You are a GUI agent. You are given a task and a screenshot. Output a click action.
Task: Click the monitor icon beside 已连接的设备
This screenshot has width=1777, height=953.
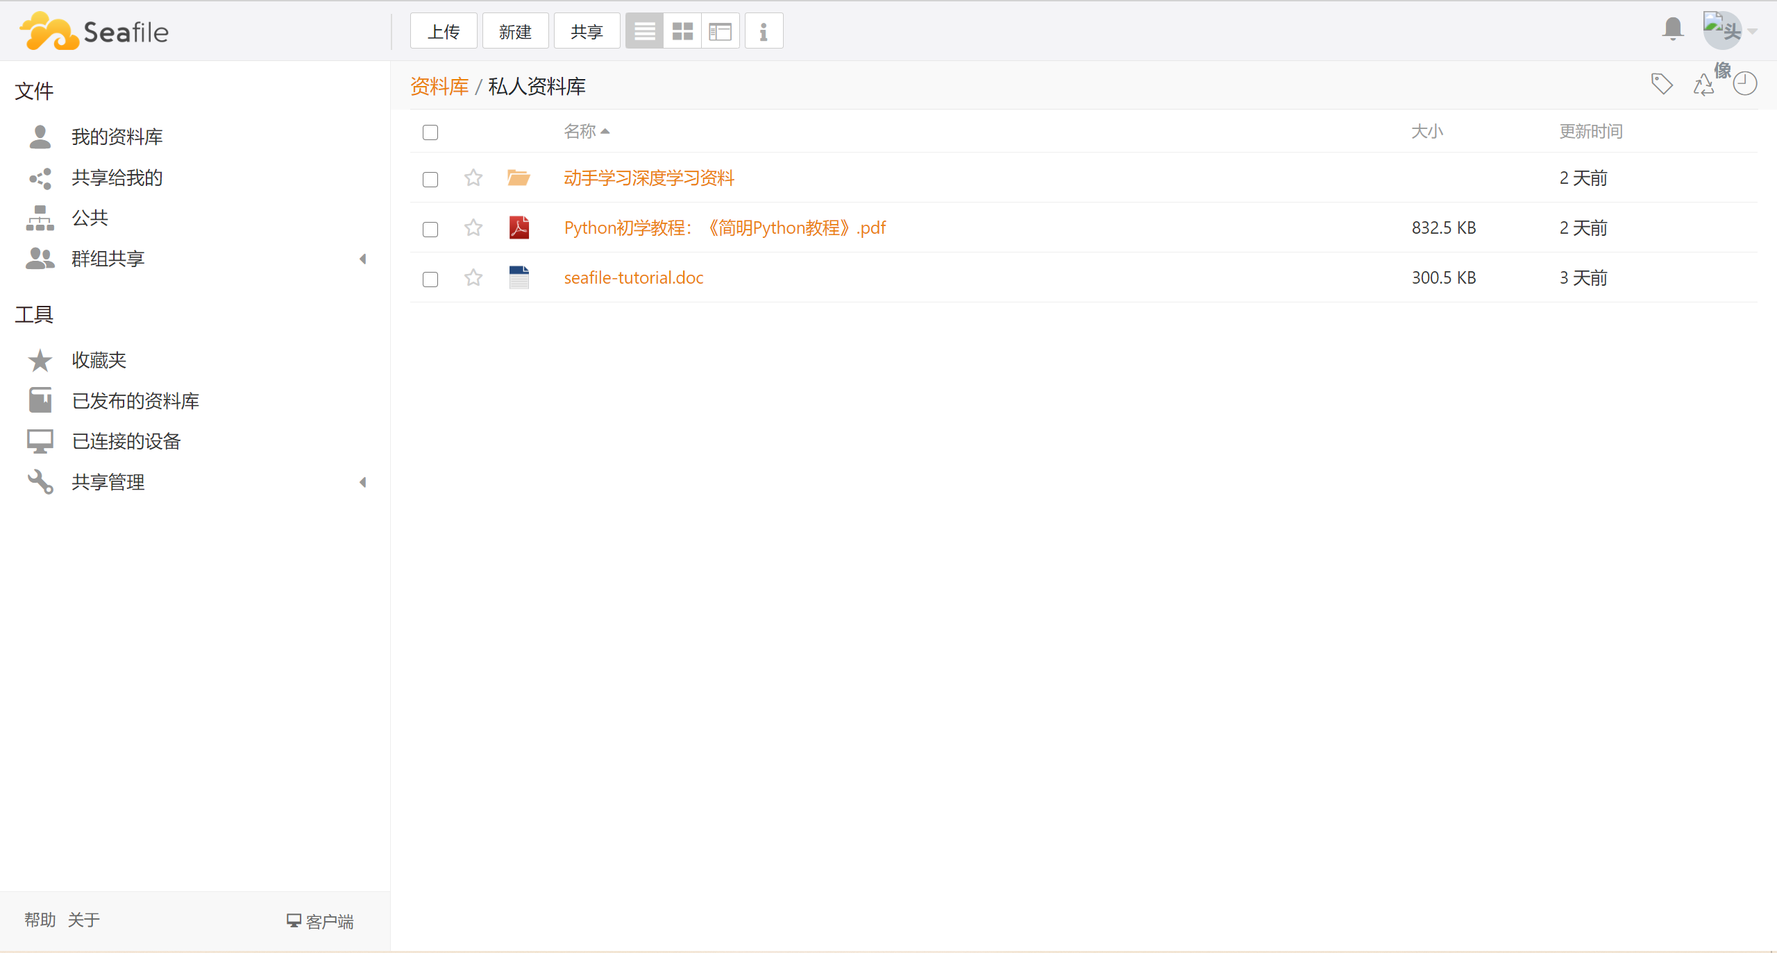coord(40,441)
